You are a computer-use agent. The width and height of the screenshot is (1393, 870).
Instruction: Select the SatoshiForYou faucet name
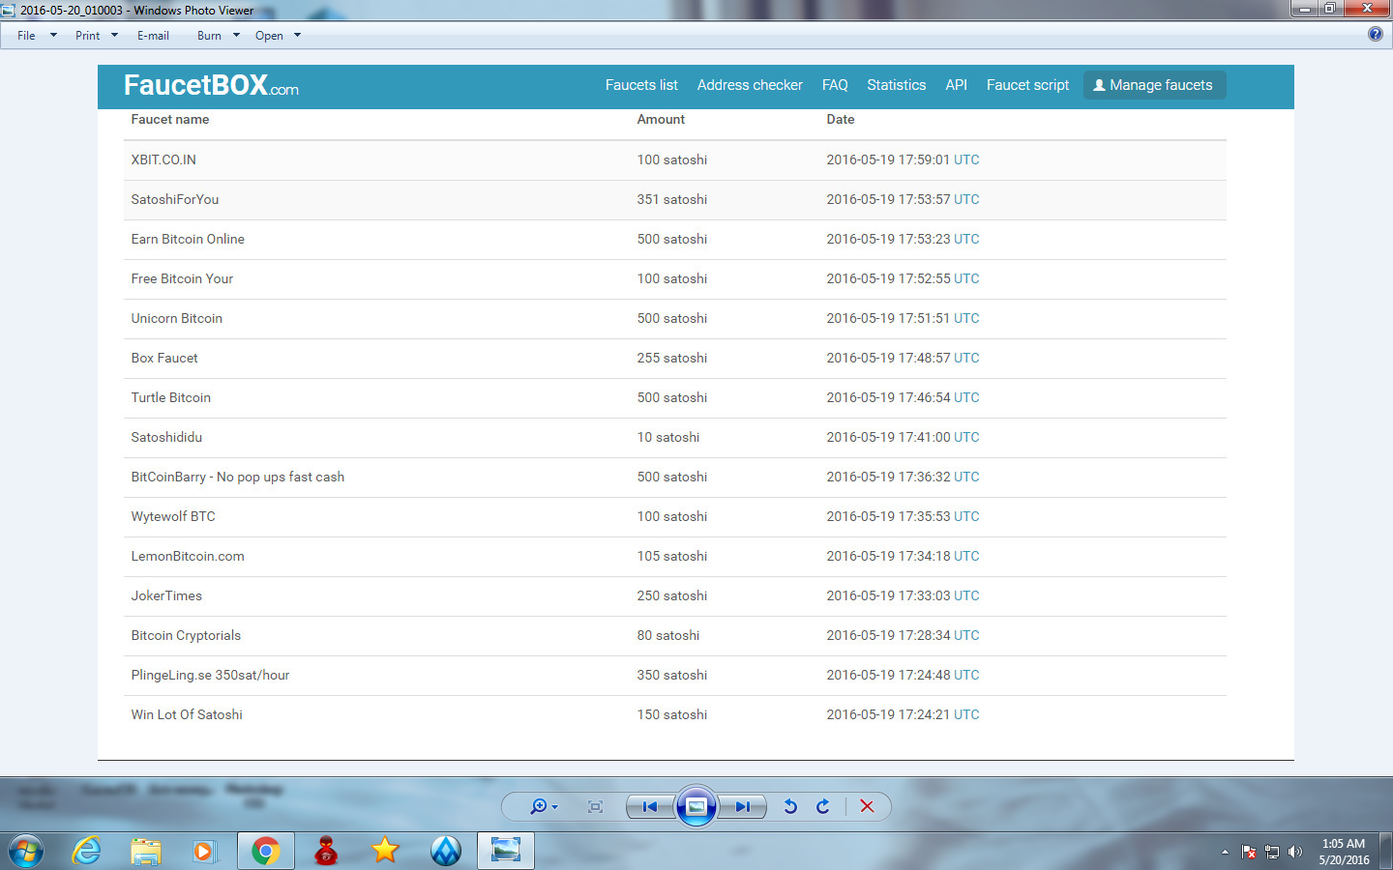pos(175,199)
